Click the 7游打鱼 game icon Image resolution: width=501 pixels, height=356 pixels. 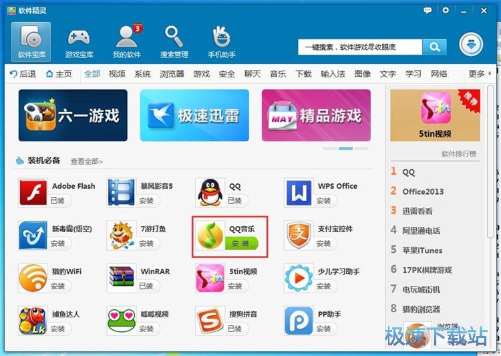pos(122,235)
